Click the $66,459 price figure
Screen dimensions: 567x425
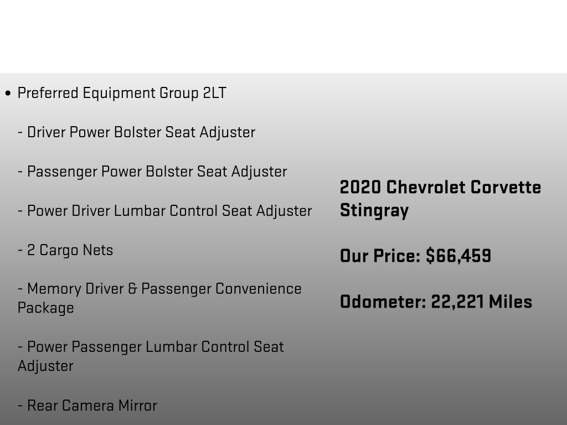tap(458, 256)
